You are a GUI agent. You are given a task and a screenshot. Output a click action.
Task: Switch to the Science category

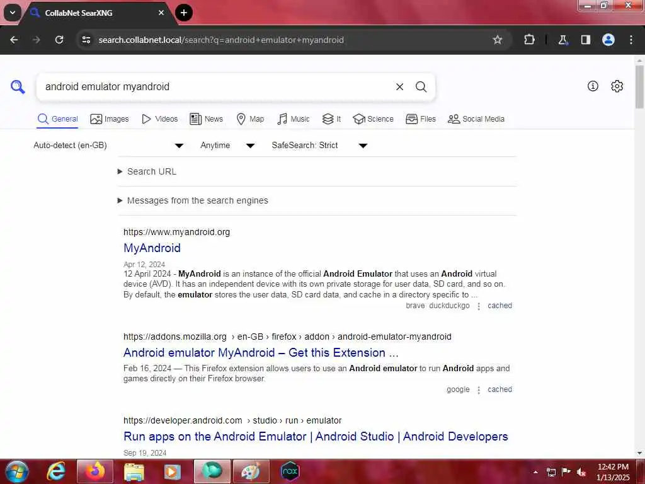point(373,119)
